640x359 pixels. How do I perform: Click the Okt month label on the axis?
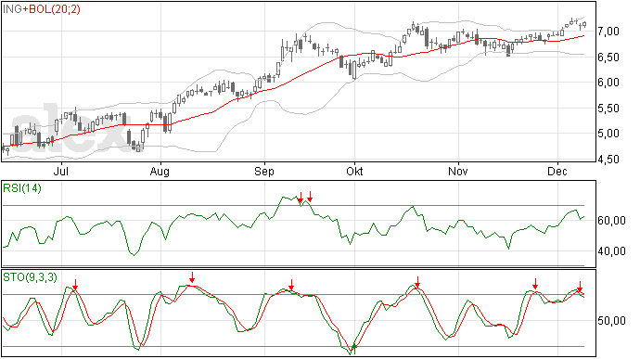click(x=354, y=171)
